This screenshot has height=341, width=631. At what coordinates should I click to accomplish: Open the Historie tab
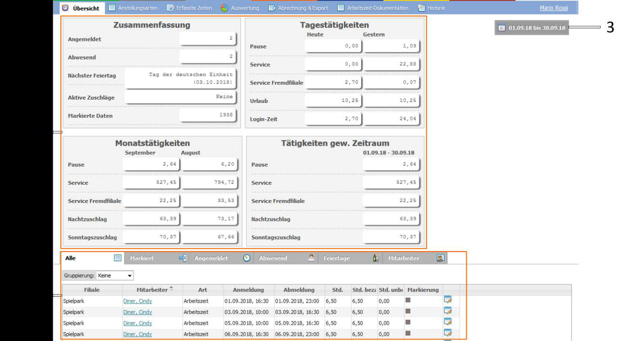[x=432, y=8]
